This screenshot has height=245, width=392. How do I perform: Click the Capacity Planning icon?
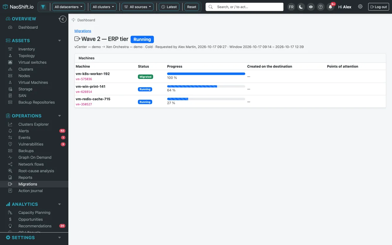[x=10, y=212]
